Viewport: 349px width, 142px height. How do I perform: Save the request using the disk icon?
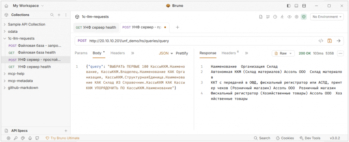[330, 41]
